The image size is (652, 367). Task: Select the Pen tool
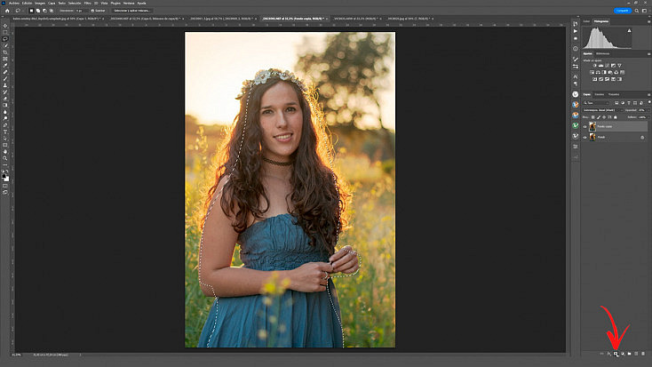point(5,125)
